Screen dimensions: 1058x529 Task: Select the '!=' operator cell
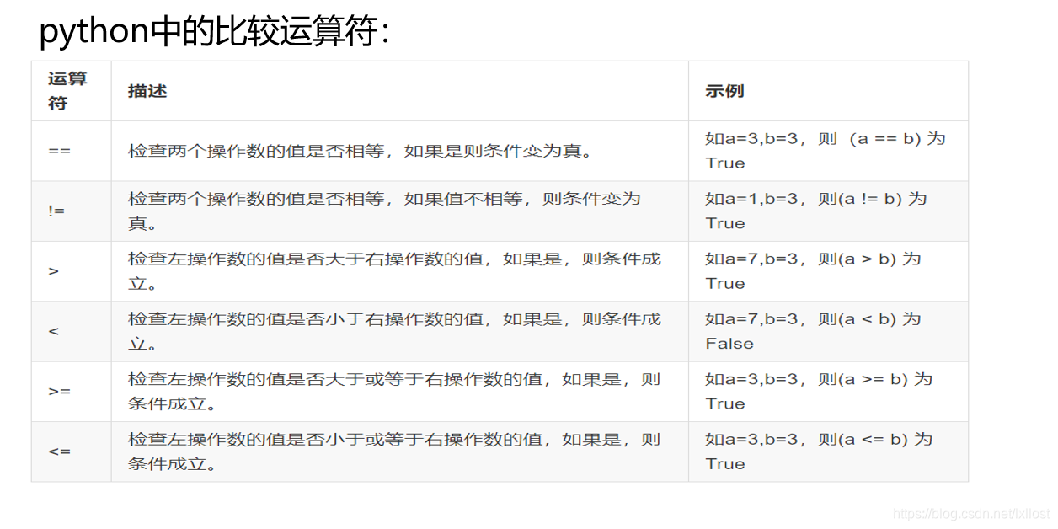(71, 211)
